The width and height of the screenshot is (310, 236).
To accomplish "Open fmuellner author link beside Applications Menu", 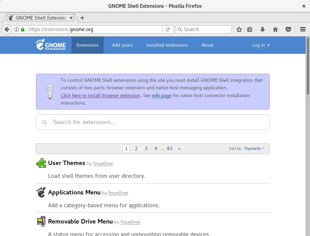I will (x=118, y=193).
